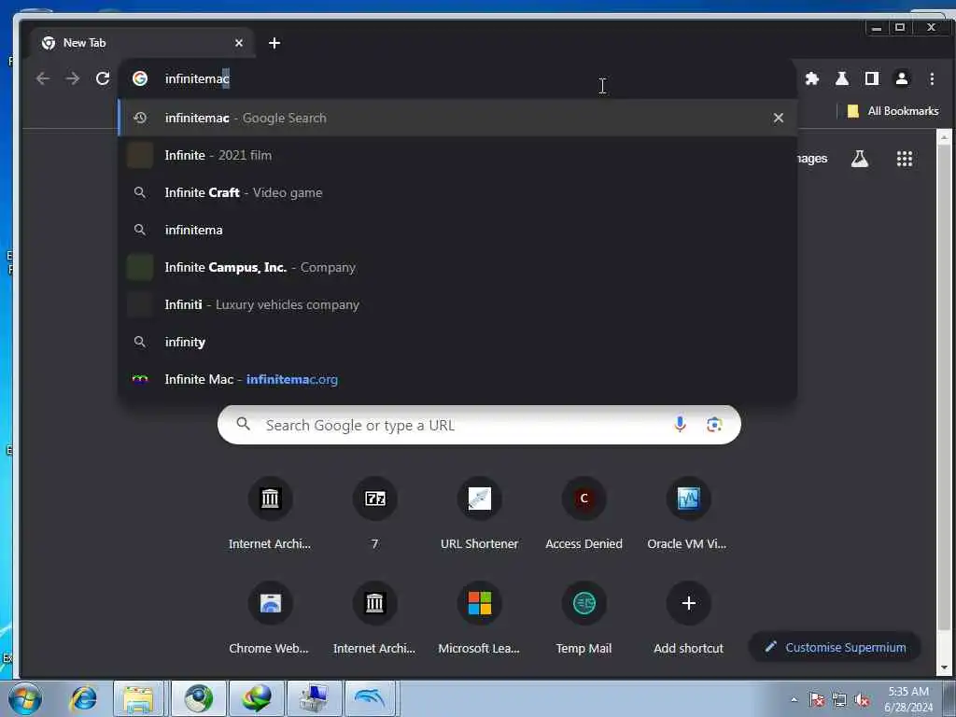956x717 pixels.
Task: Open the All Bookmarks folder
Action: coord(893,111)
